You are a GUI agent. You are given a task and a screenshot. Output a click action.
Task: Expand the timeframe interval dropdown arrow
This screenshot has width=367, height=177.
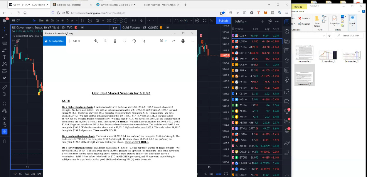(77, 21)
